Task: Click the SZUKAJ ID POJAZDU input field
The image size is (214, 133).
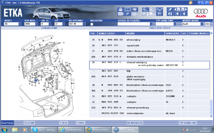Action: 134,24
